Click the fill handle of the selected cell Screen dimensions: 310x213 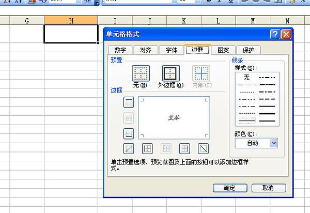click(98, 43)
